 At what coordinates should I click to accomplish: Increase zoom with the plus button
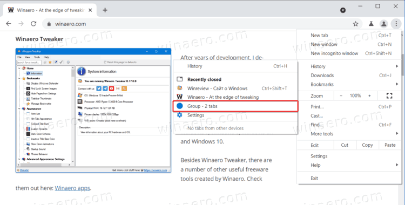click(x=369, y=96)
